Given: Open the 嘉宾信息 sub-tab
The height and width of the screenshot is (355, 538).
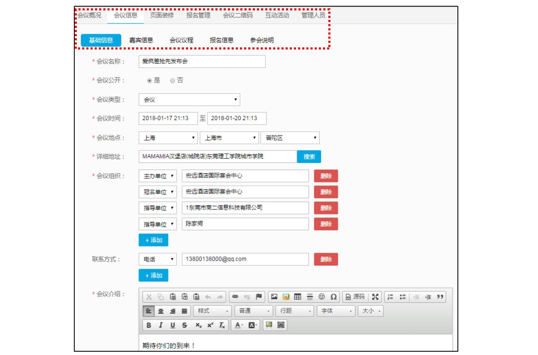Looking at the screenshot, I should [141, 40].
